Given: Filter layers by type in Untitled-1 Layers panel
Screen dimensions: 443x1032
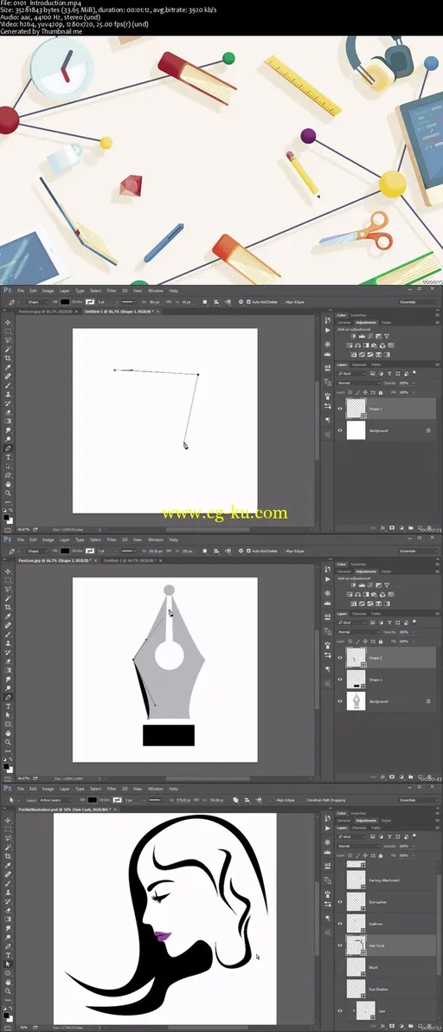Looking at the screenshot, I should 389,374.
